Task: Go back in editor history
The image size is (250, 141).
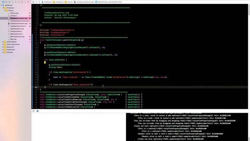Action: pos(36,2)
